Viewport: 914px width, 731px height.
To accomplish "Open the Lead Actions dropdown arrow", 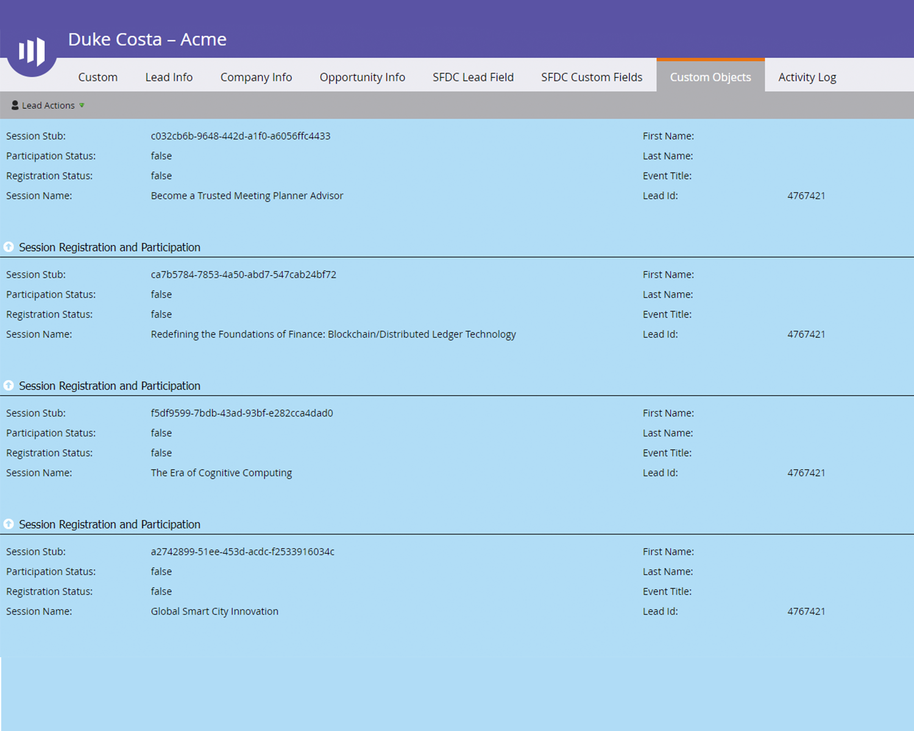I will pos(82,105).
